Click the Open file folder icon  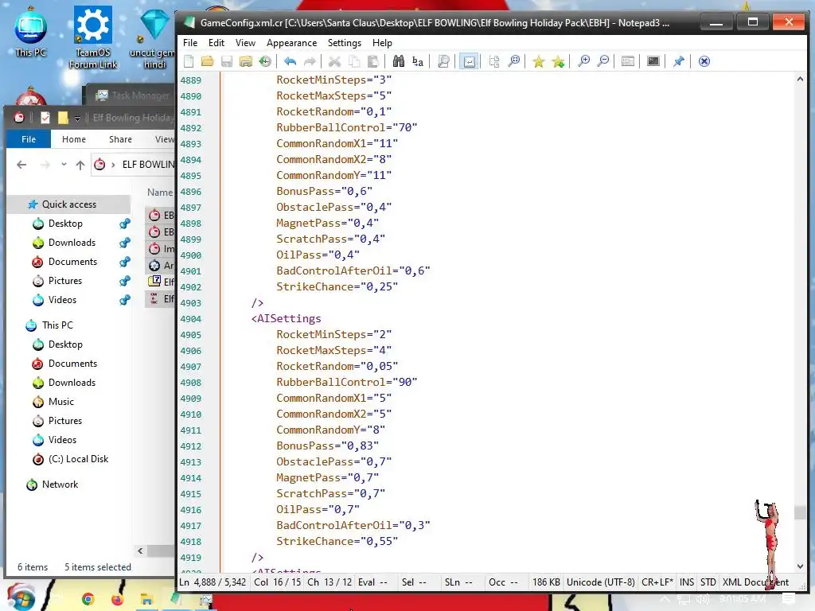click(x=208, y=61)
